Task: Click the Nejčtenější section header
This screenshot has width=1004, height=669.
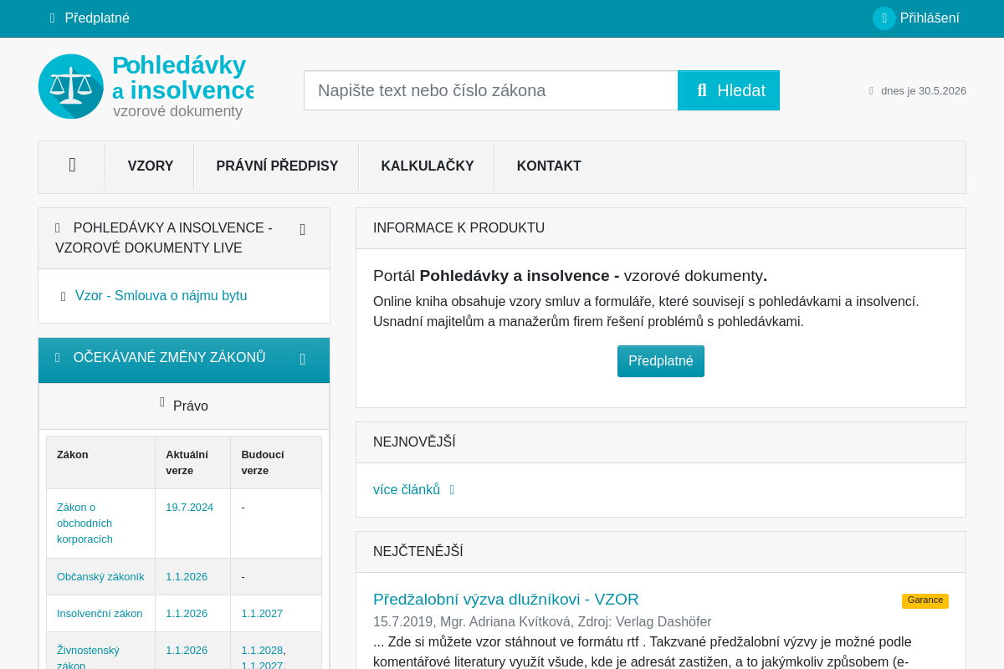Action: [x=418, y=552]
